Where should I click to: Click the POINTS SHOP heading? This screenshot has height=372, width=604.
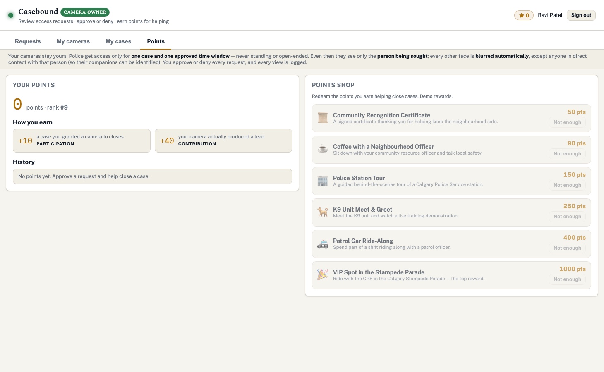[333, 85]
